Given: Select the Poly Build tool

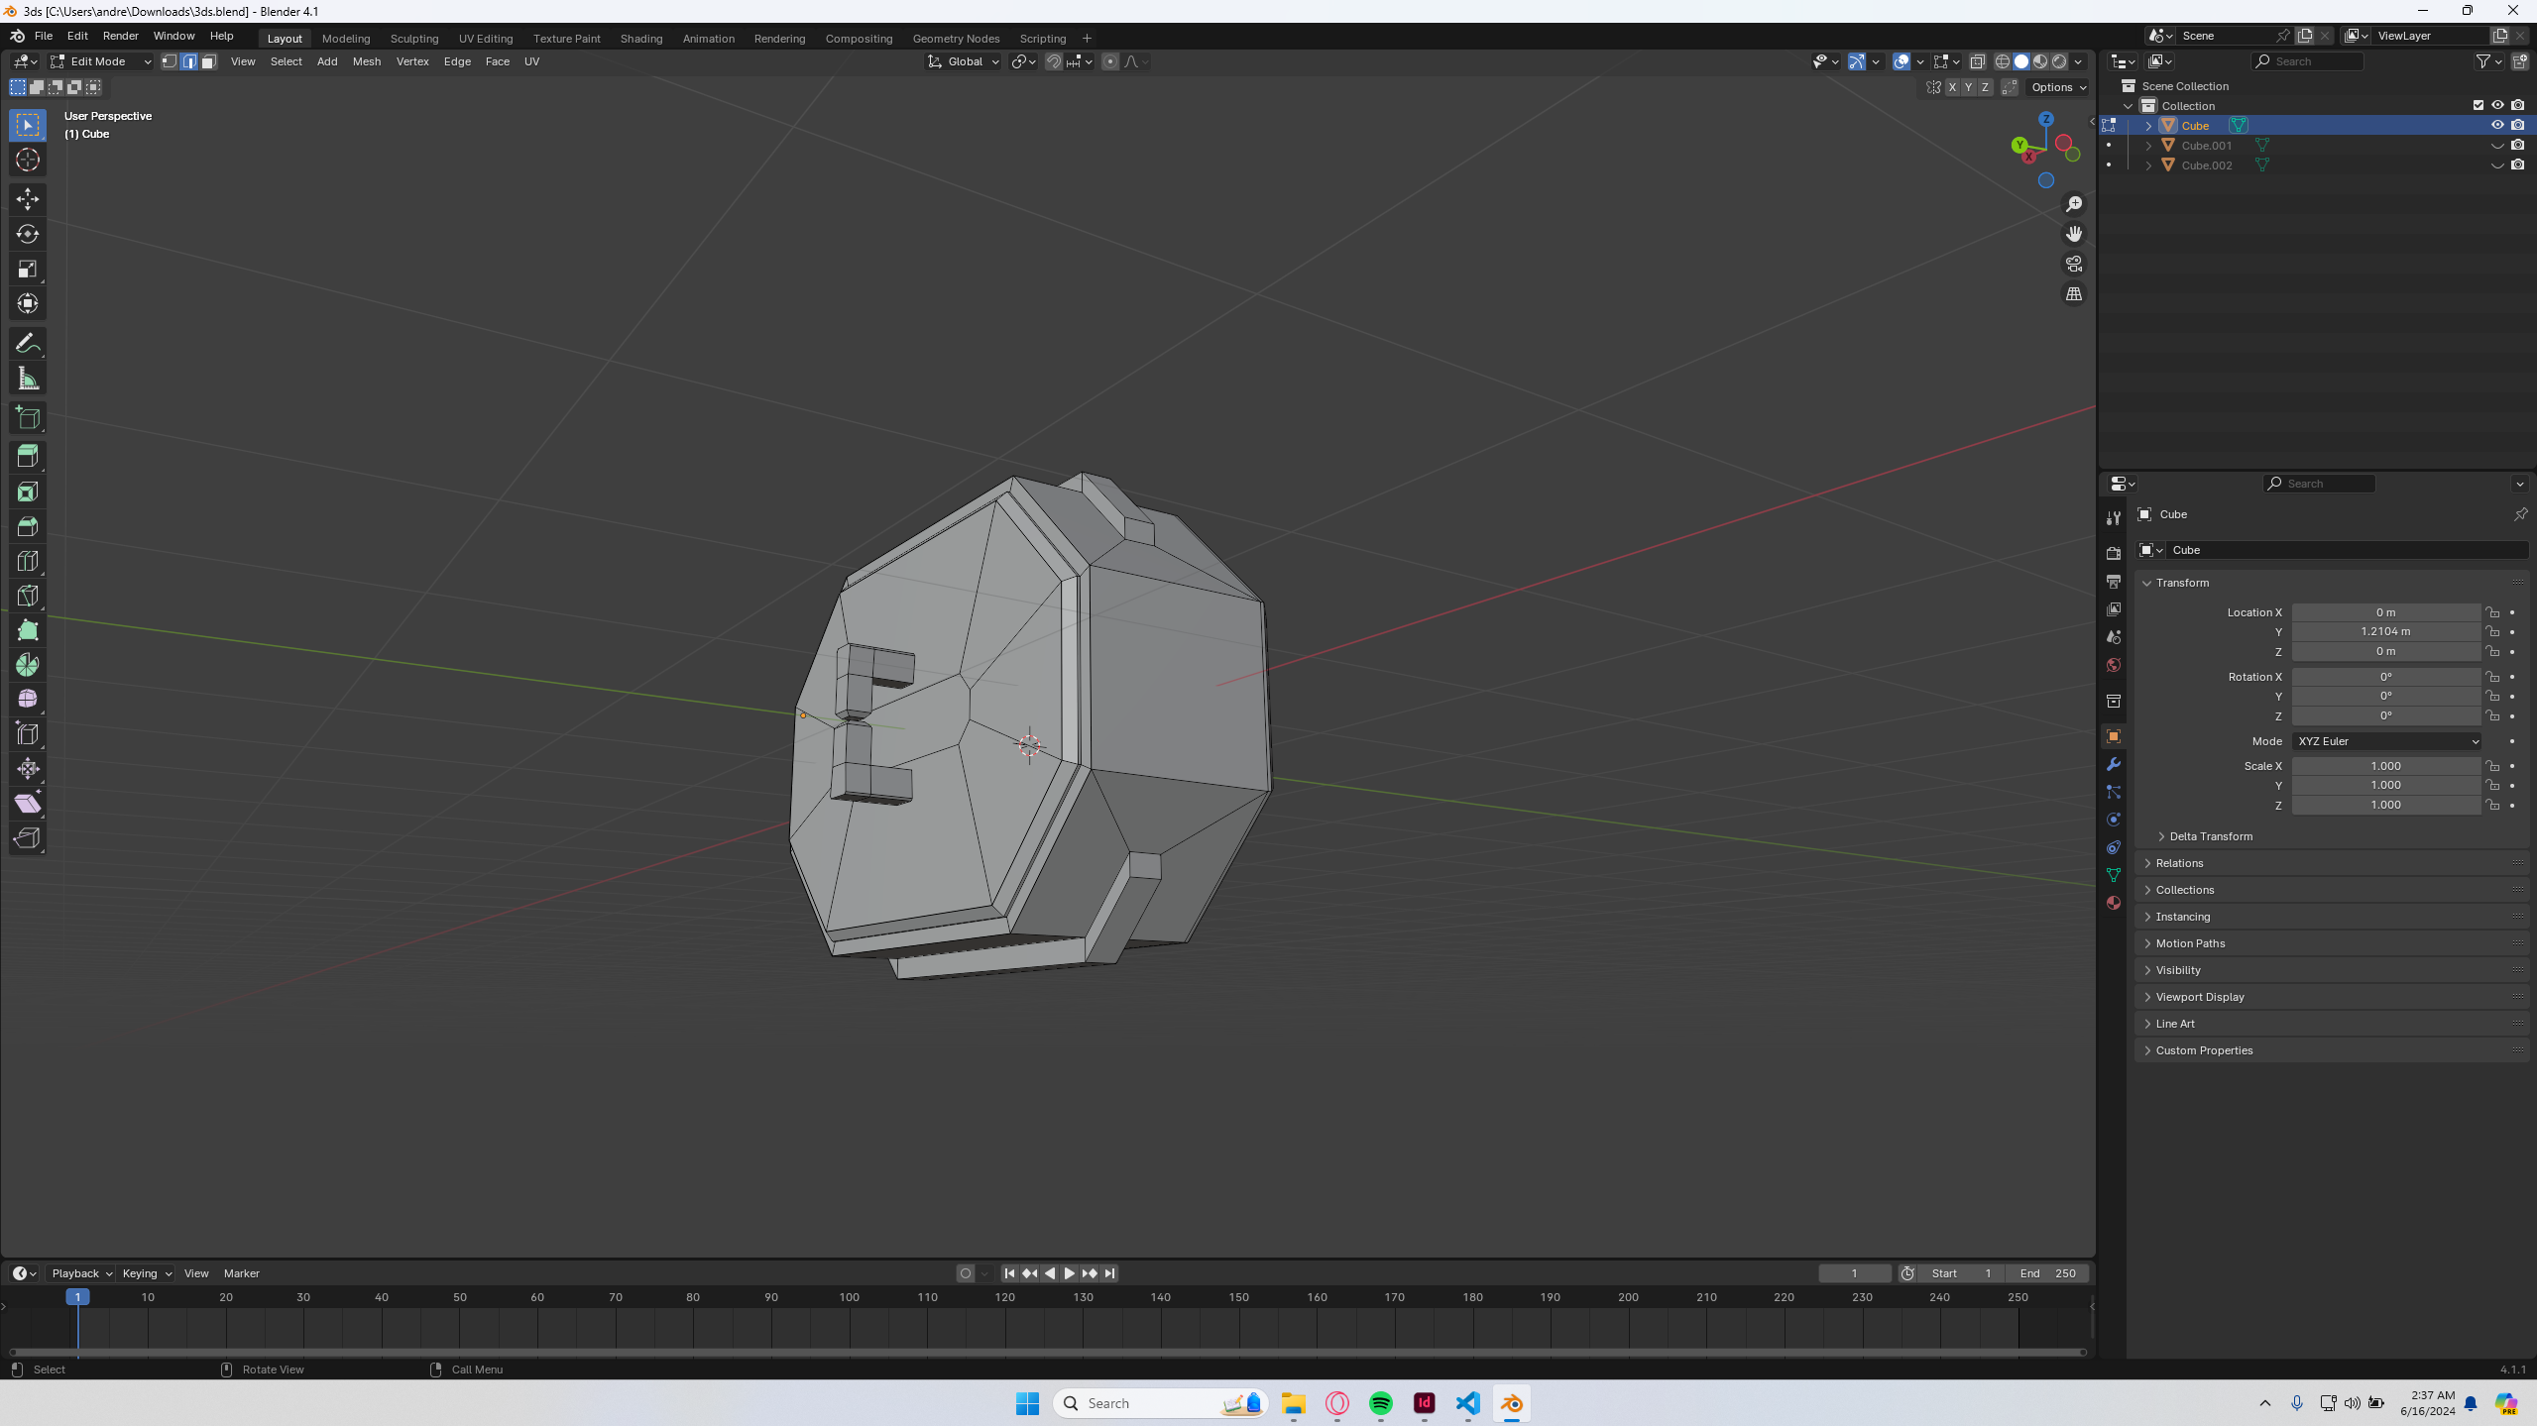Looking at the screenshot, I should [28, 630].
